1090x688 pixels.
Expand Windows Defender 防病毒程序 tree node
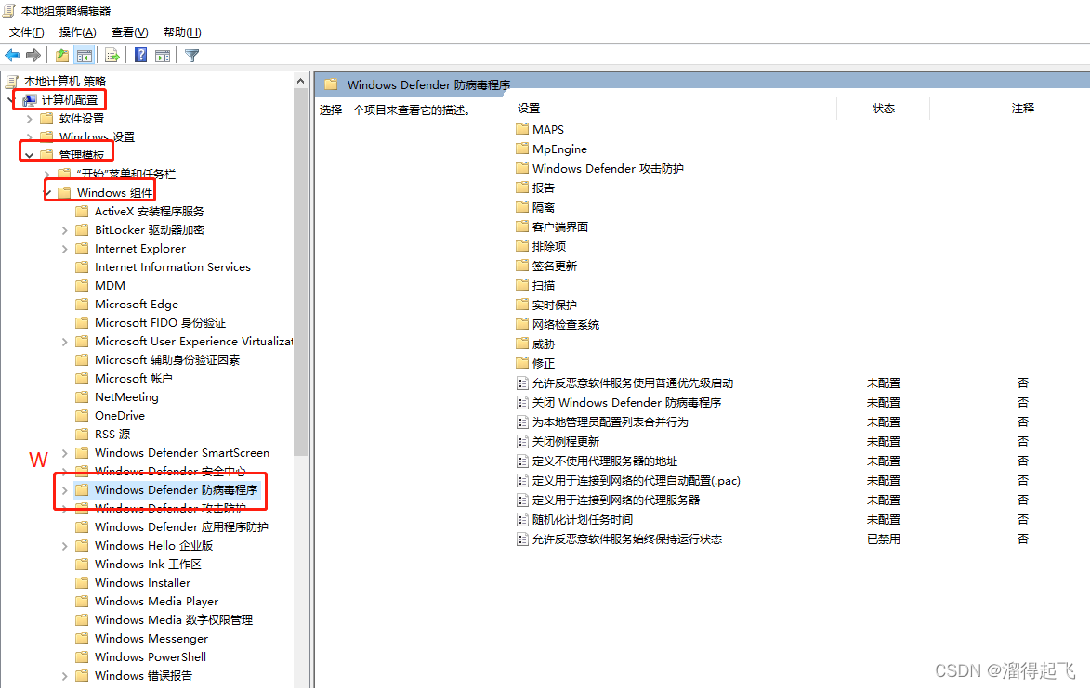[65, 490]
